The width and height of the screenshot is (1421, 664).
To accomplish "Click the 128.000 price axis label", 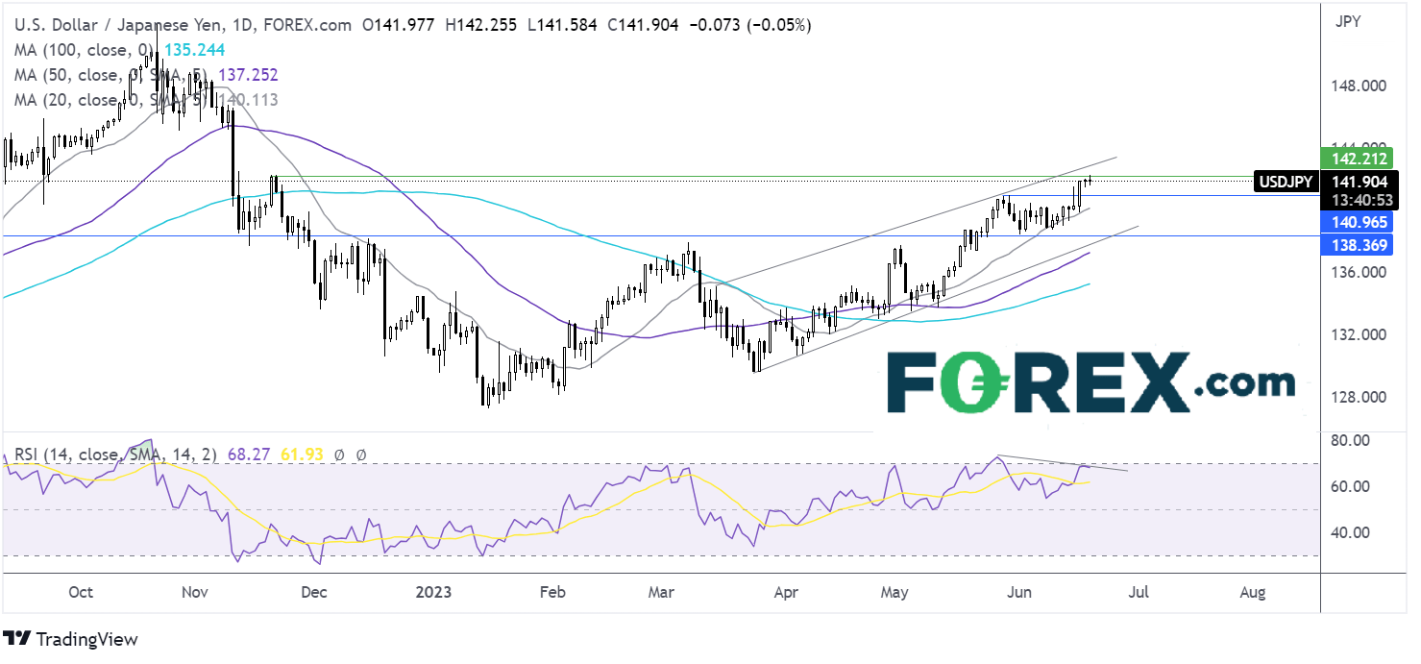I will pyautogui.click(x=1358, y=398).
